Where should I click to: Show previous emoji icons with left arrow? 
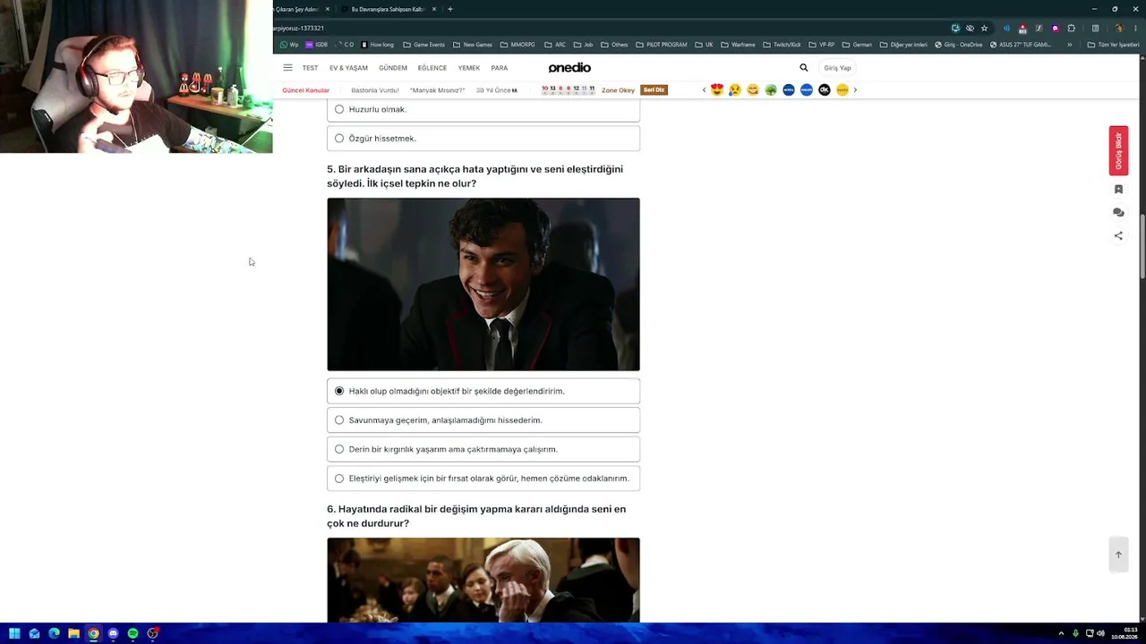click(x=704, y=89)
